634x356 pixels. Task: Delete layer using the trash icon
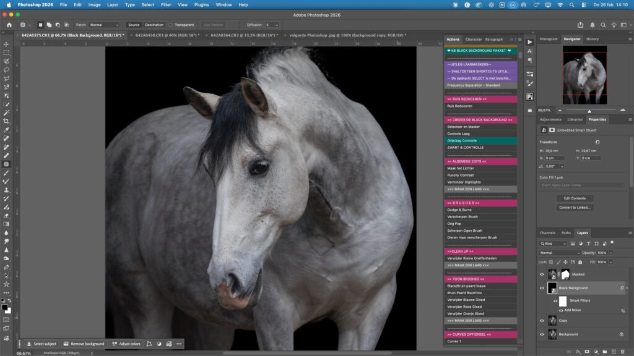[622, 351]
